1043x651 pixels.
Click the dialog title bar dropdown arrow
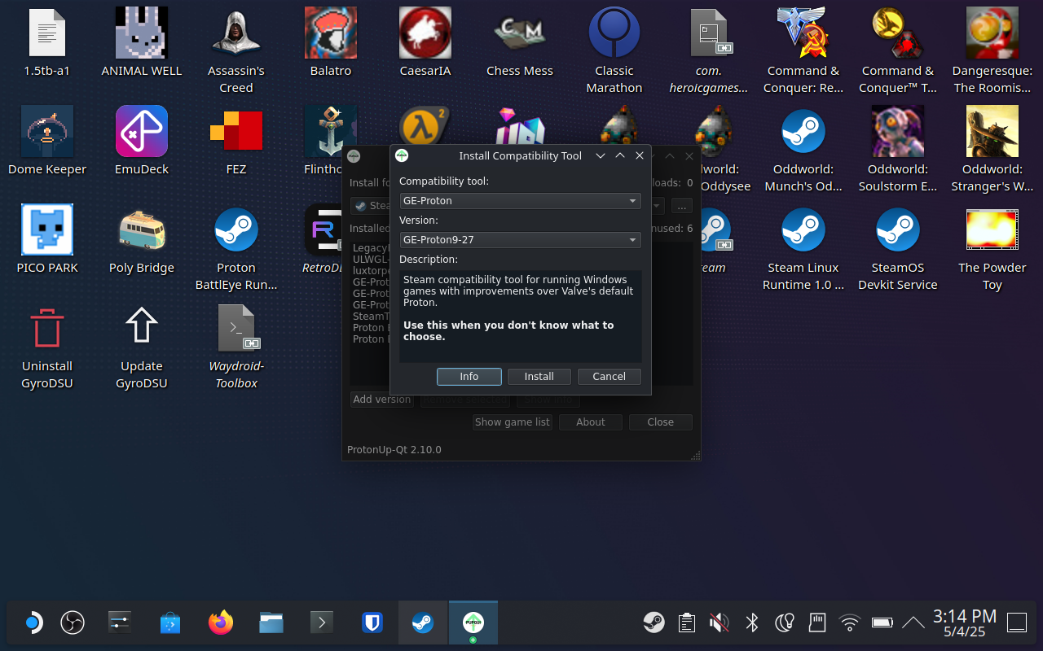tap(601, 155)
